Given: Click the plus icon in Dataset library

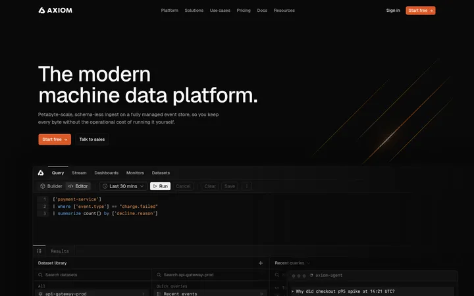Looking at the screenshot, I should [261, 263].
